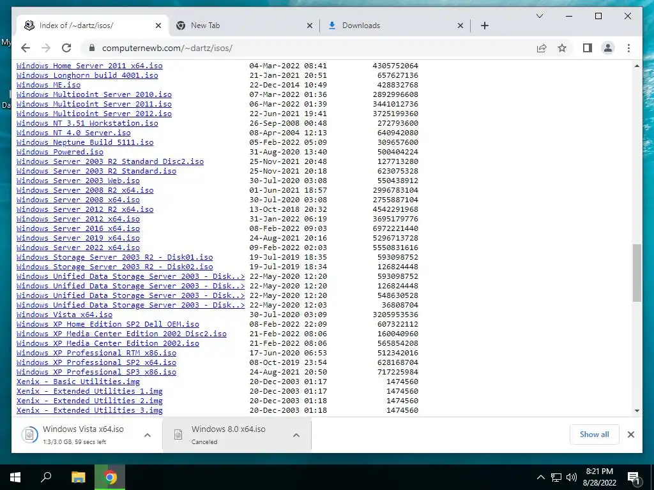
Task: Show all downloads
Action: point(594,434)
